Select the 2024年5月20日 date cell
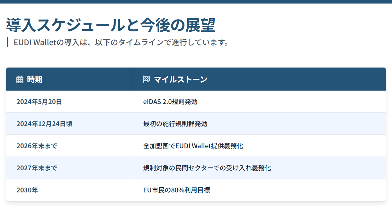 [x=39, y=102]
